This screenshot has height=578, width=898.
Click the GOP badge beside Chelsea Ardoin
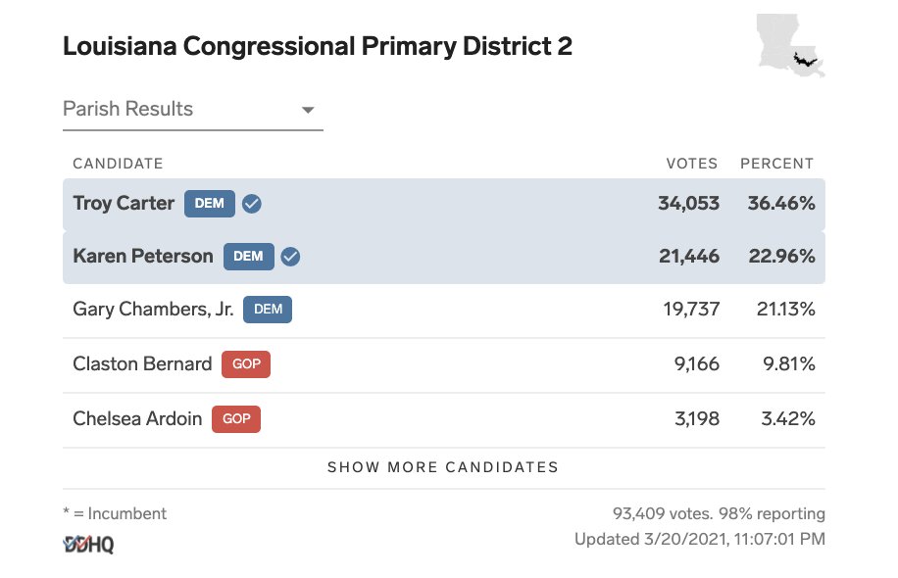(236, 419)
